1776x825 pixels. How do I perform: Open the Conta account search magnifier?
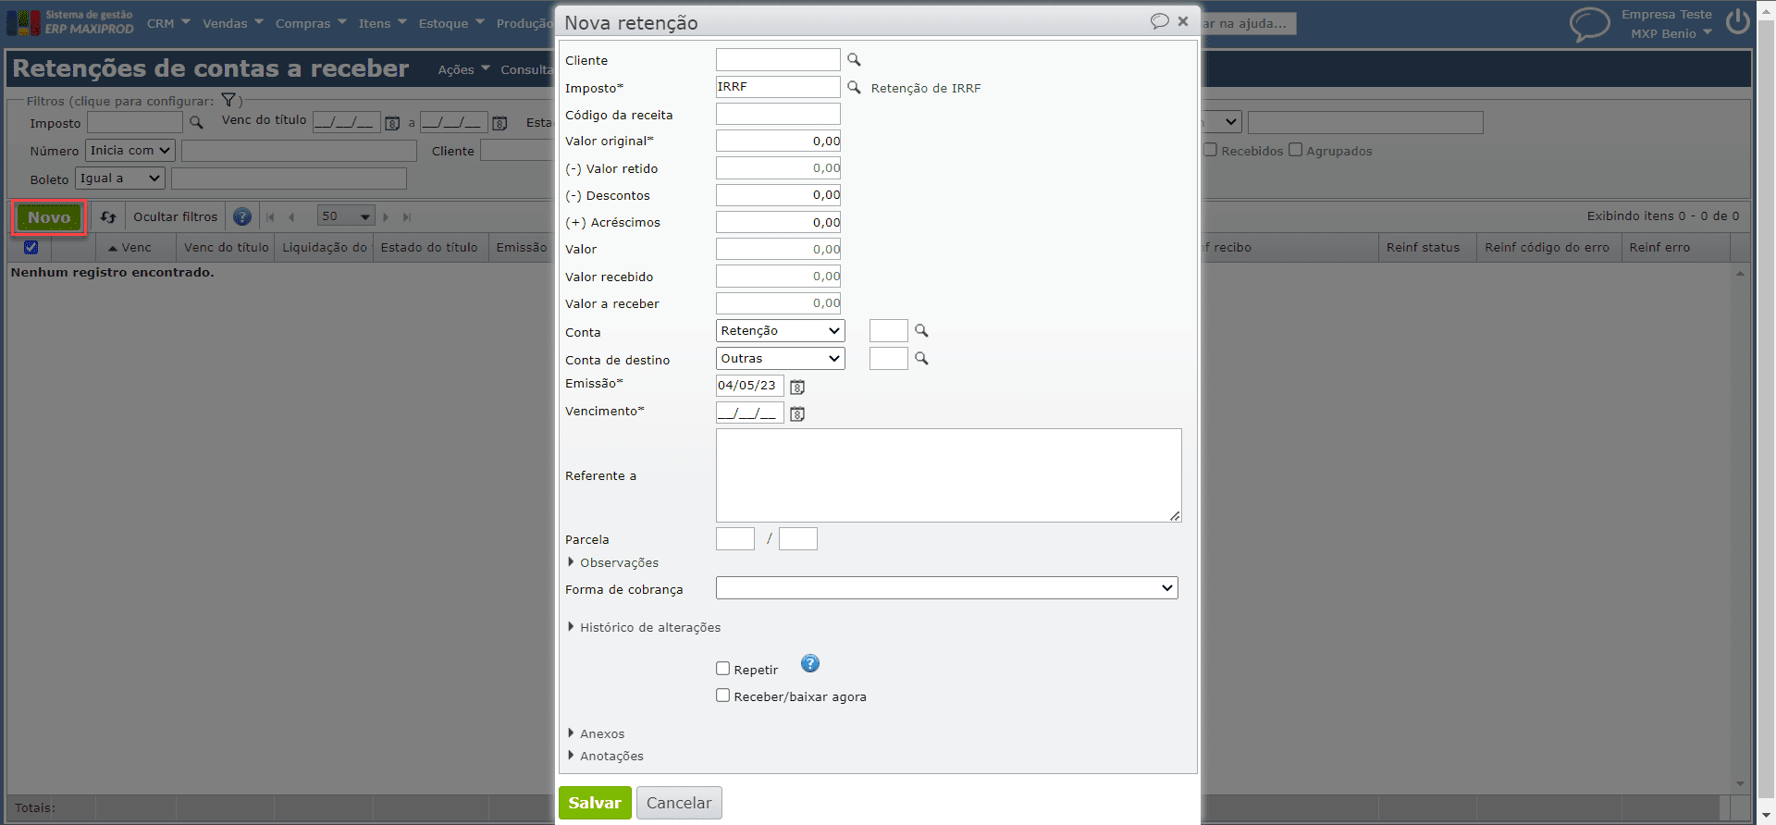921,331
